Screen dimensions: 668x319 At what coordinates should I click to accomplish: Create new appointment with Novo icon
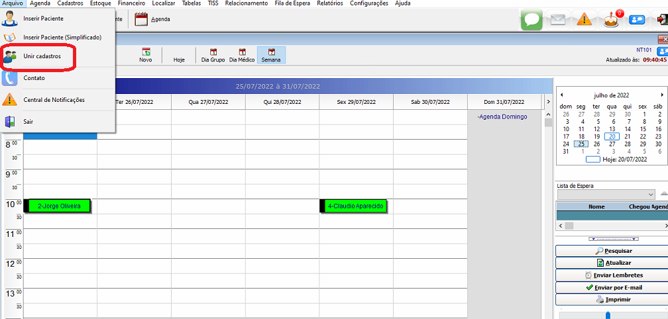(x=145, y=55)
